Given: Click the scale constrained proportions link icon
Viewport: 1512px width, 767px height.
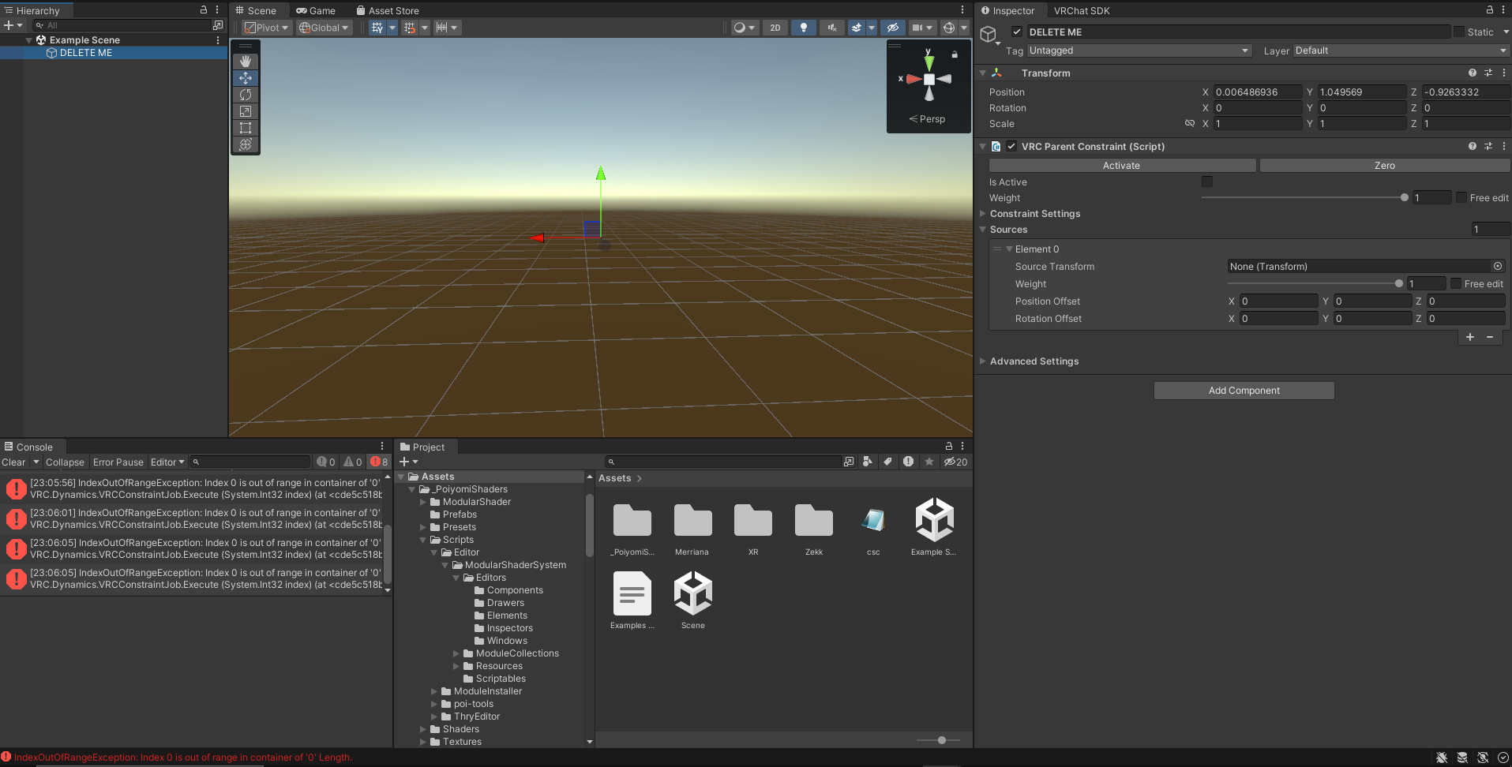Looking at the screenshot, I should [1189, 123].
